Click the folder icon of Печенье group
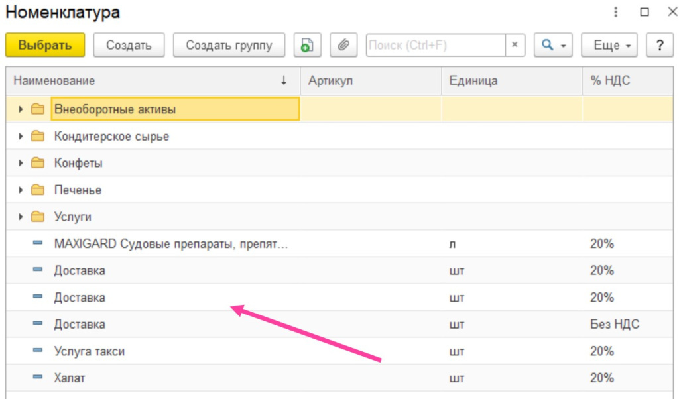Viewport: 679px width, 399px height. (38, 189)
